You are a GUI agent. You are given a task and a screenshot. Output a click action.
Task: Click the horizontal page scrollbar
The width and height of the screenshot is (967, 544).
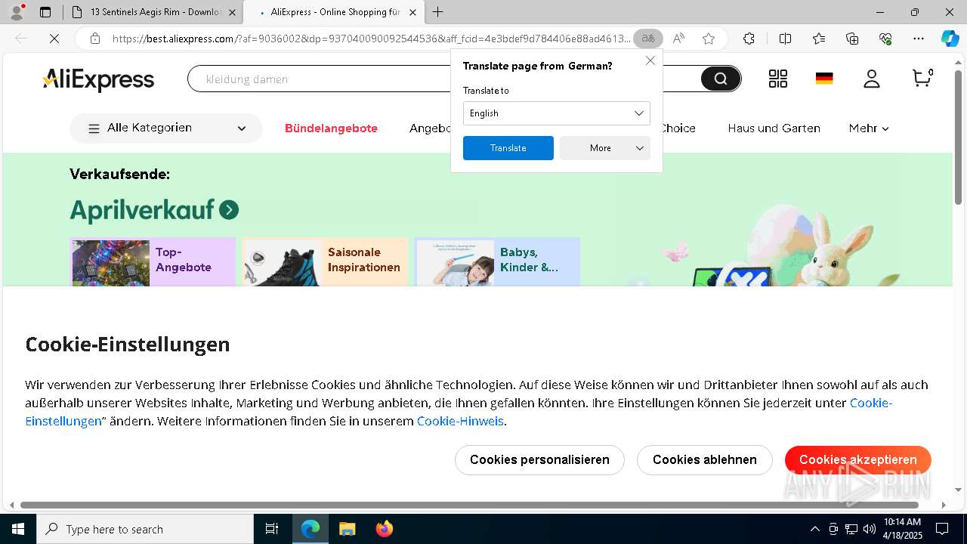pyautogui.click(x=468, y=505)
